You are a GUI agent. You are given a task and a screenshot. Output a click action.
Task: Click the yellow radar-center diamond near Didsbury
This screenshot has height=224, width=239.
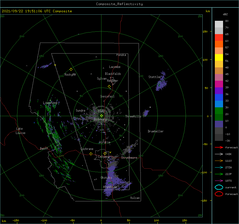point(101,116)
